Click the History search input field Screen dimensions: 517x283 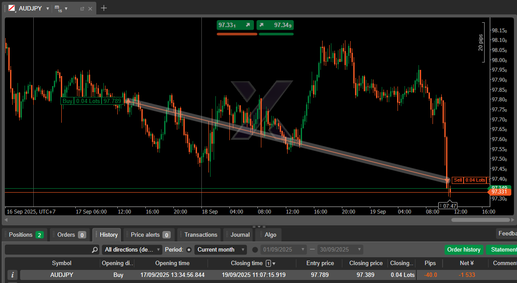click(x=48, y=250)
